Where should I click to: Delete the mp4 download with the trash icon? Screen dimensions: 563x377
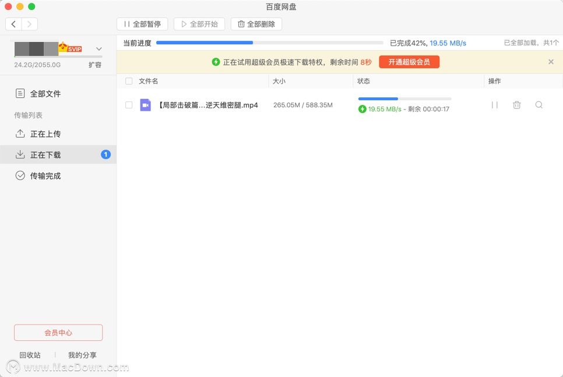point(517,105)
